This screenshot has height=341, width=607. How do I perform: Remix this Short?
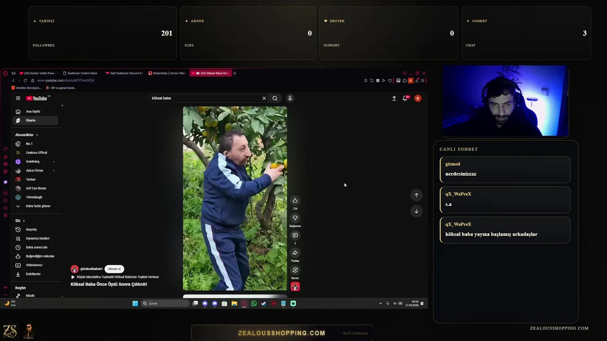(x=295, y=270)
